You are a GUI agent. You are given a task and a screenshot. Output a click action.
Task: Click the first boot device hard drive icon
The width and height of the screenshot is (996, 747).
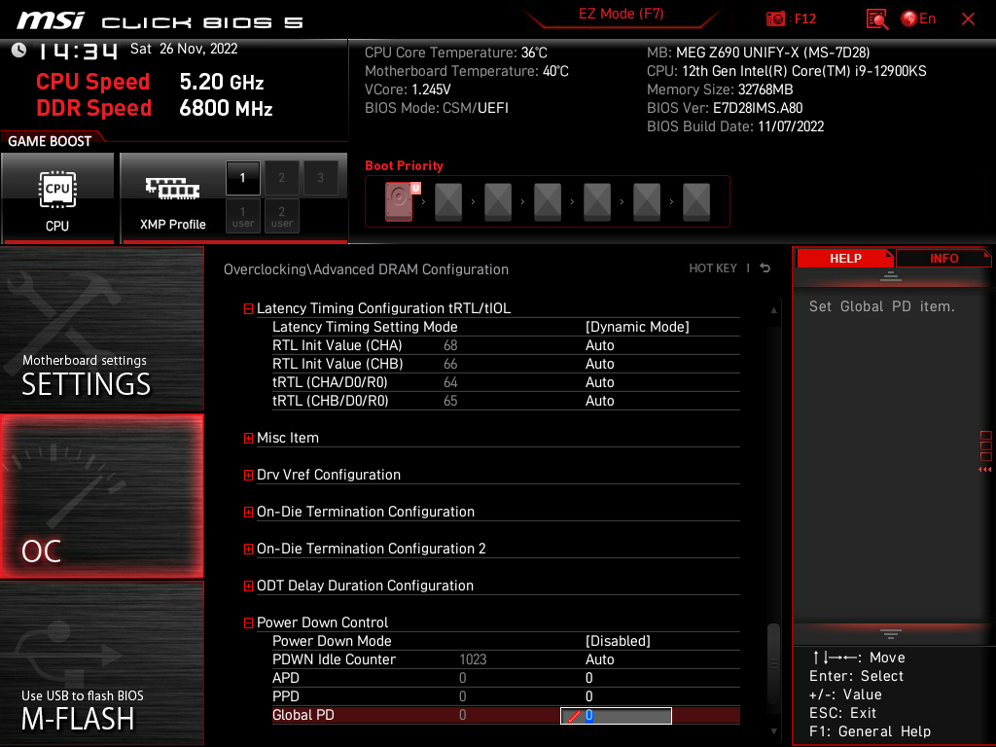pos(399,201)
